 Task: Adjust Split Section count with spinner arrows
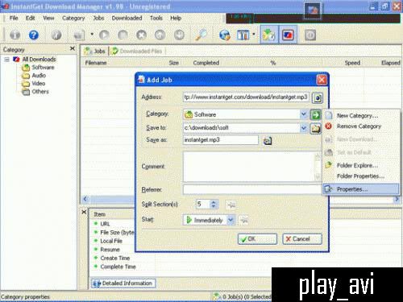[214, 205]
